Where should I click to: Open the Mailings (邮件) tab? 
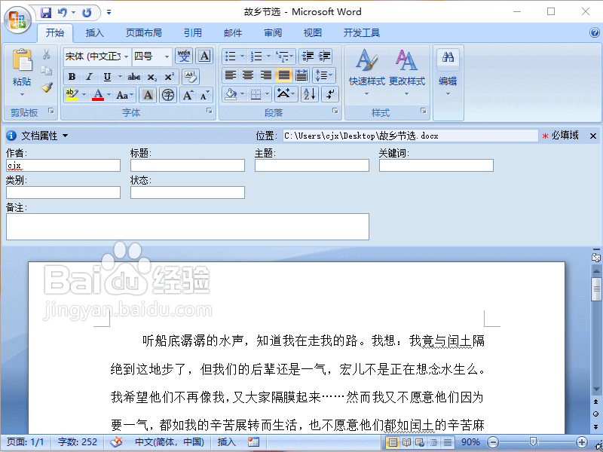click(x=233, y=33)
